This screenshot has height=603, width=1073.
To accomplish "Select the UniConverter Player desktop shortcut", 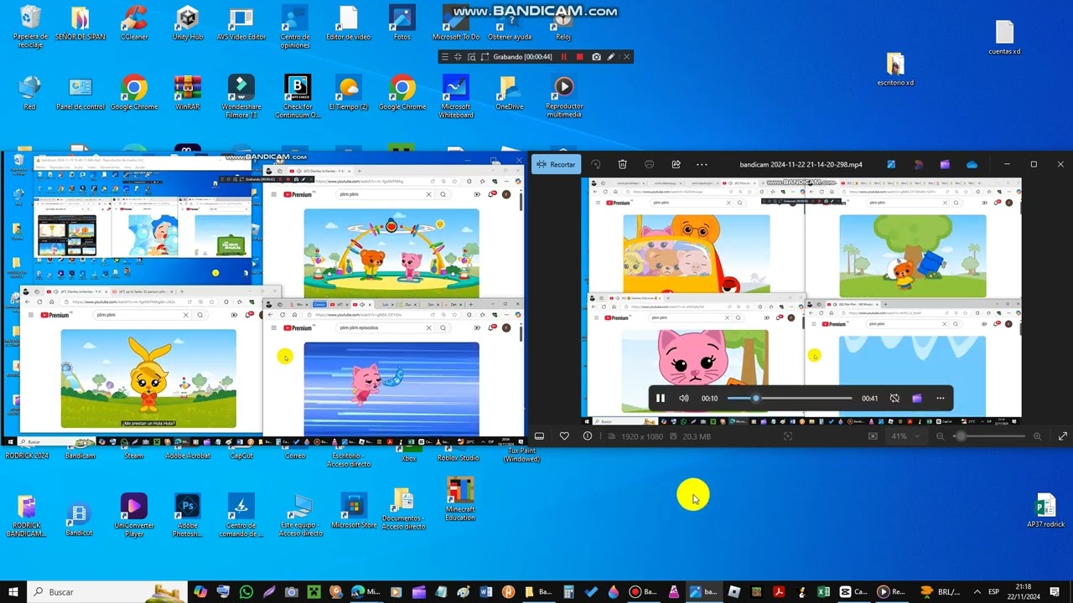I will tap(134, 515).
